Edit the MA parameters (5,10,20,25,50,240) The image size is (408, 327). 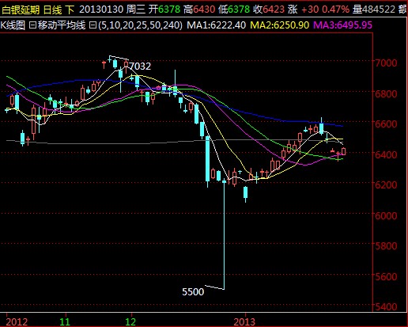tap(140, 25)
